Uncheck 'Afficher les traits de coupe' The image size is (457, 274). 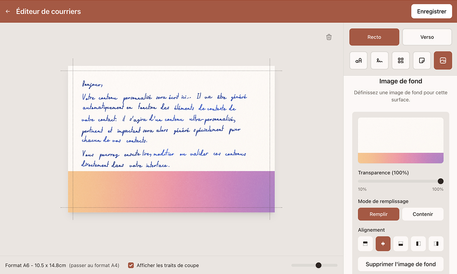pos(131,265)
